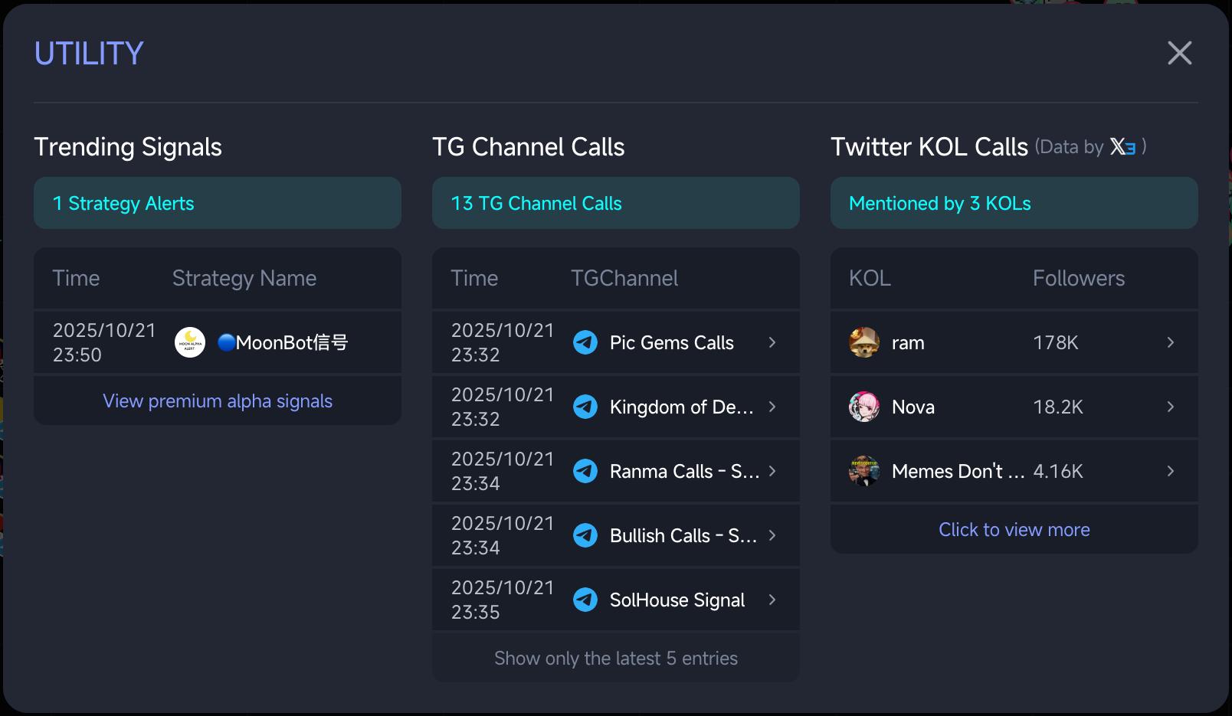
Task: Expand the ram KOL row chevron
Action: 1170,342
